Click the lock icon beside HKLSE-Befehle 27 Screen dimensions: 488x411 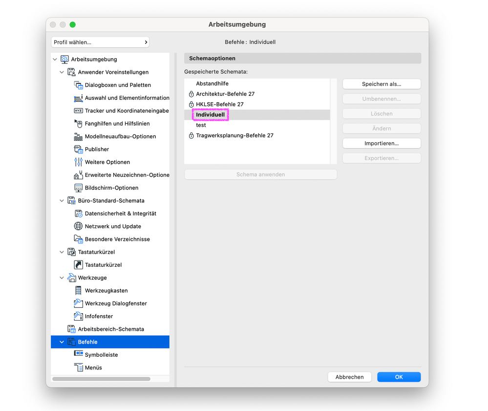click(x=191, y=104)
